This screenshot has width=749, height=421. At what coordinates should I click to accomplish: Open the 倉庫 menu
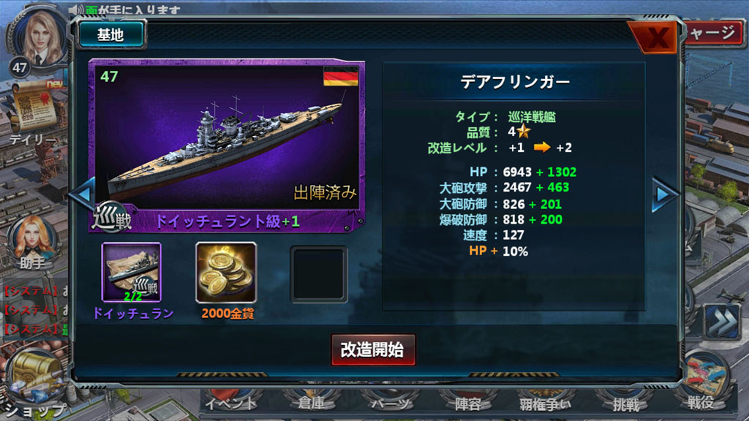[x=312, y=403]
